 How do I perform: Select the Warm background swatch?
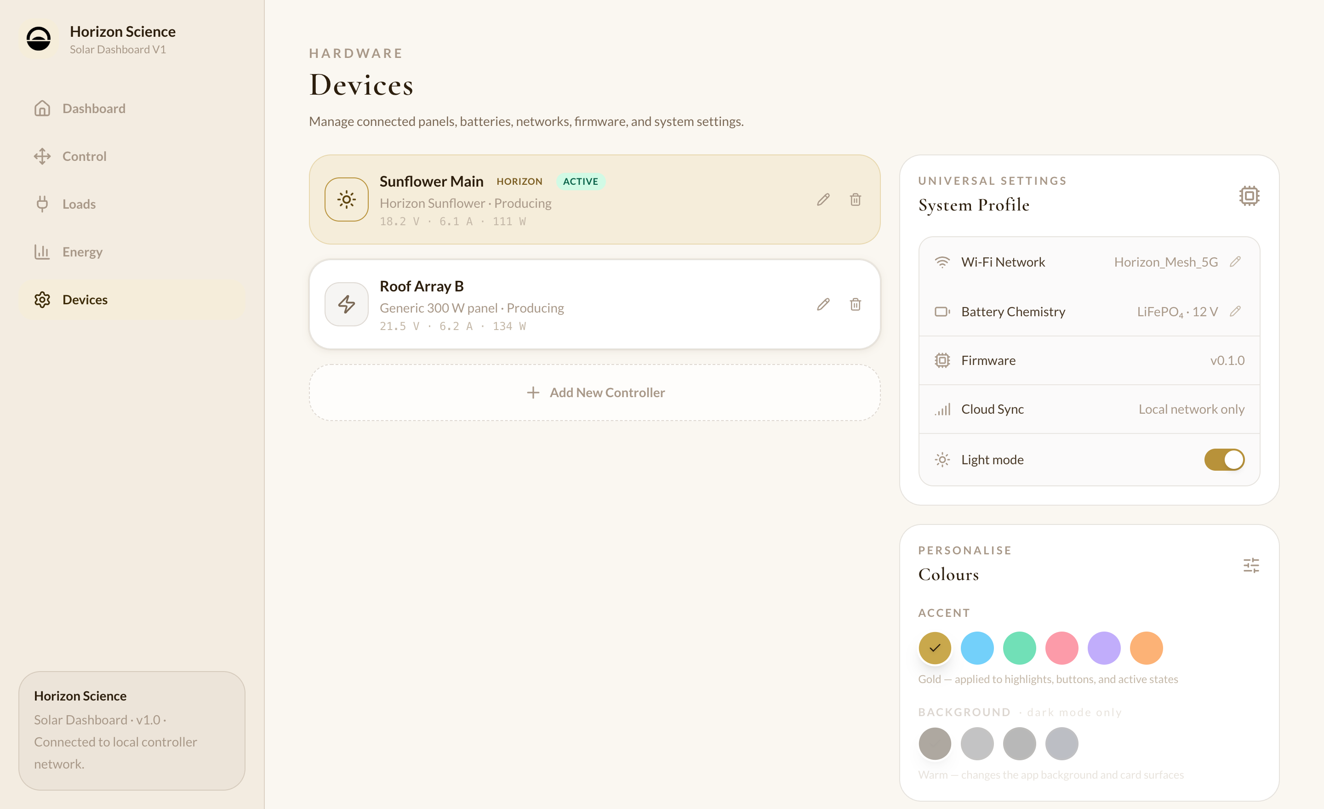pyautogui.click(x=935, y=744)
